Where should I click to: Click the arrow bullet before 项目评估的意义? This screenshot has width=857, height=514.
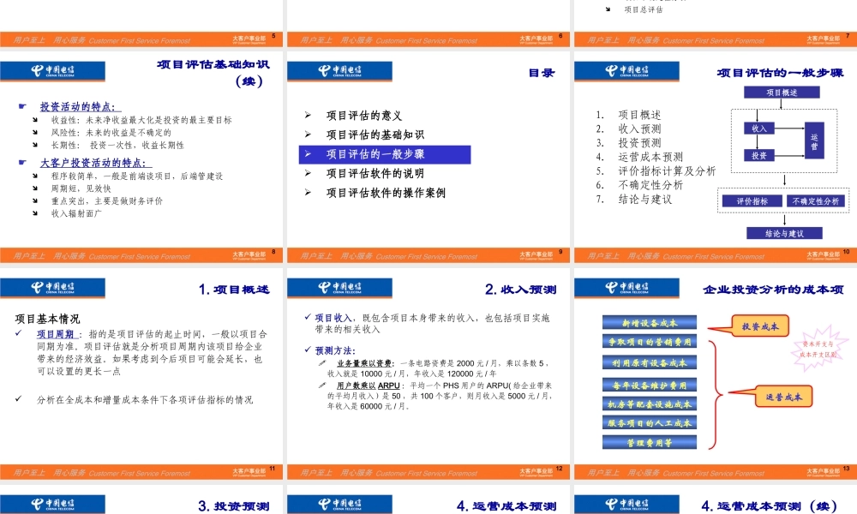tap(308, 116)
